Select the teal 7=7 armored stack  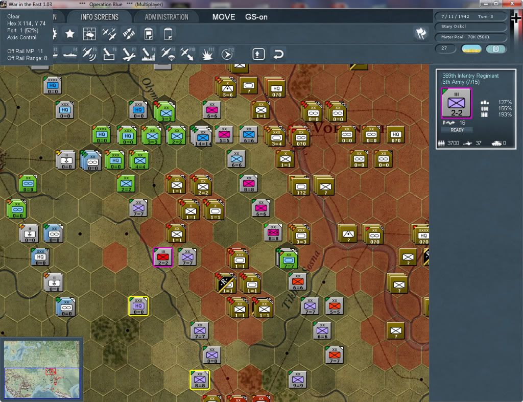[x=288, y=259]
